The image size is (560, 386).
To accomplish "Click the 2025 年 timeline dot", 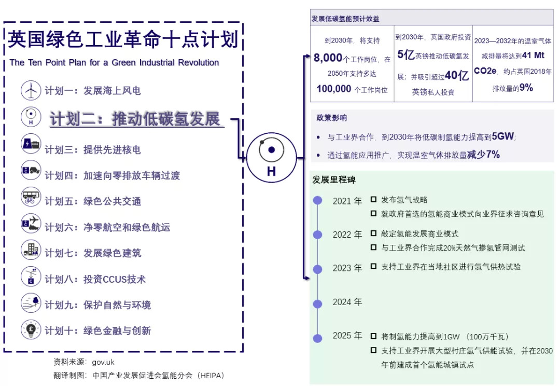I will [x=317, y=338].
